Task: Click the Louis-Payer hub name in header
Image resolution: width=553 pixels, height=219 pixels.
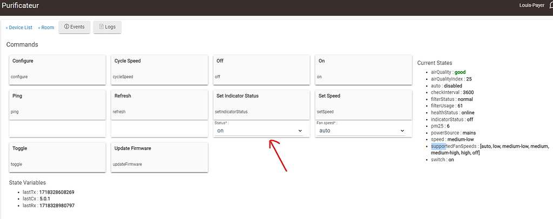Action: click(x=532, y=5)
